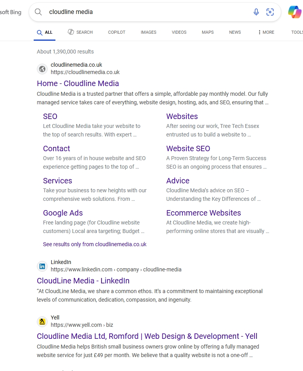Open CloudLine Media - LinkedIn result

(x=83, y=281)
